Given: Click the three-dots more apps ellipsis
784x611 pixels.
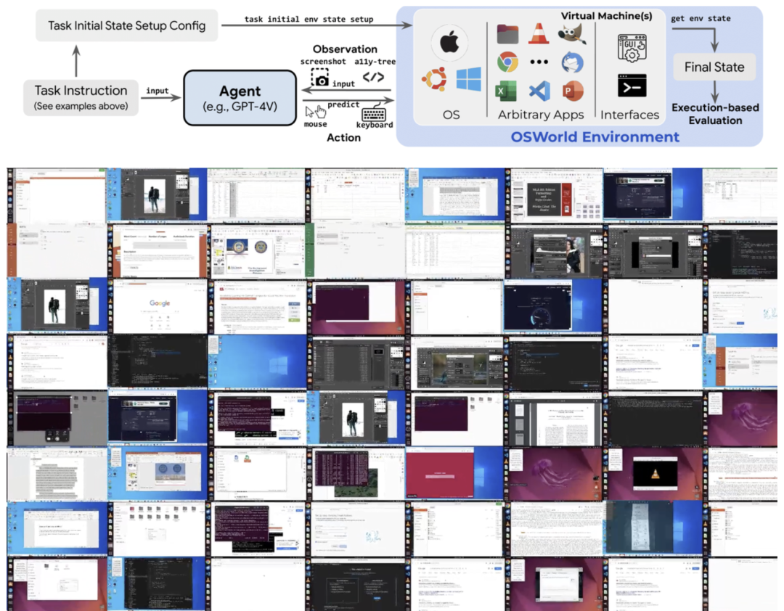Looking at the screenshot, I should pos(539,62).
